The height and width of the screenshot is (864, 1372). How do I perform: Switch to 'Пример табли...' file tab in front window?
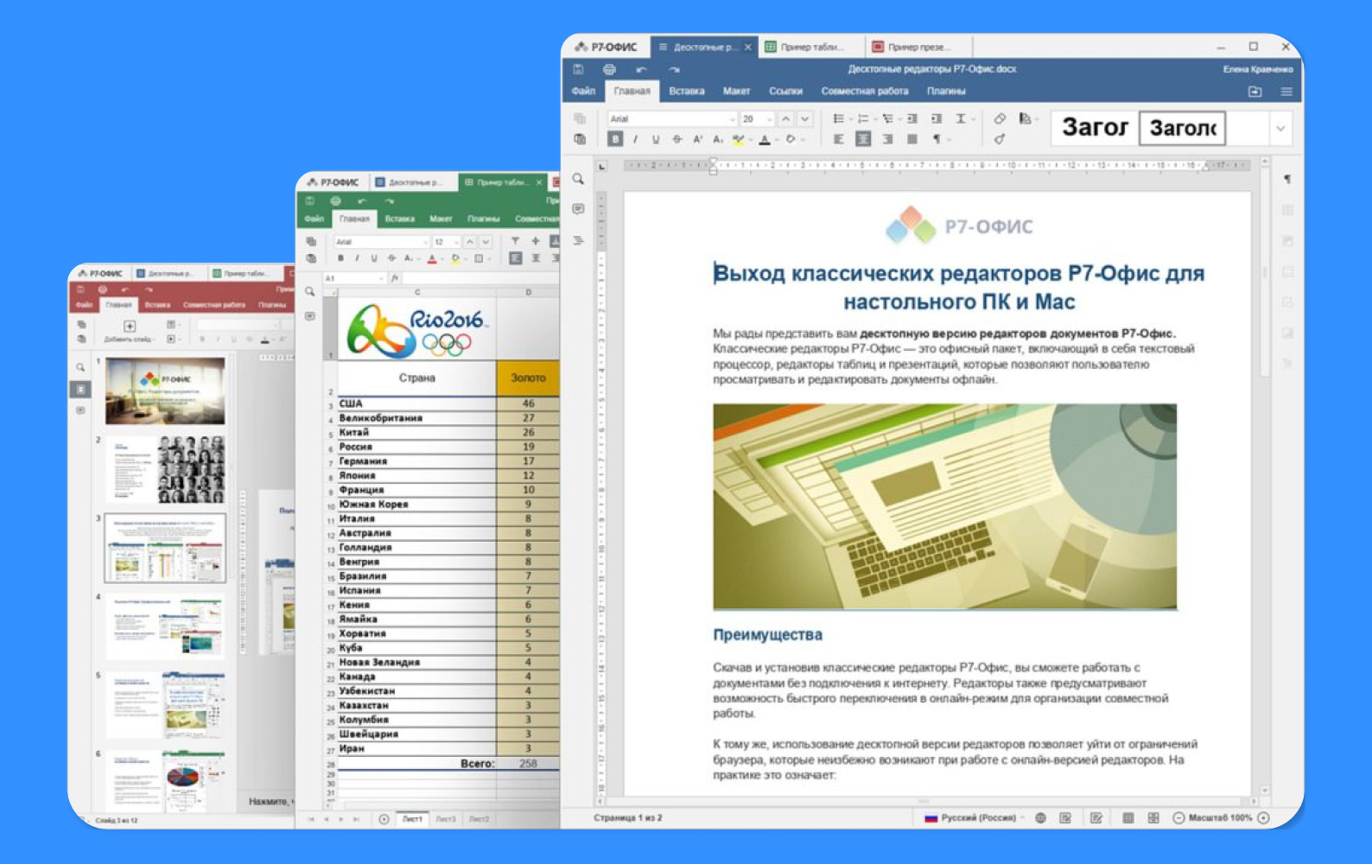pyautogui.click(x=811, y=48)
